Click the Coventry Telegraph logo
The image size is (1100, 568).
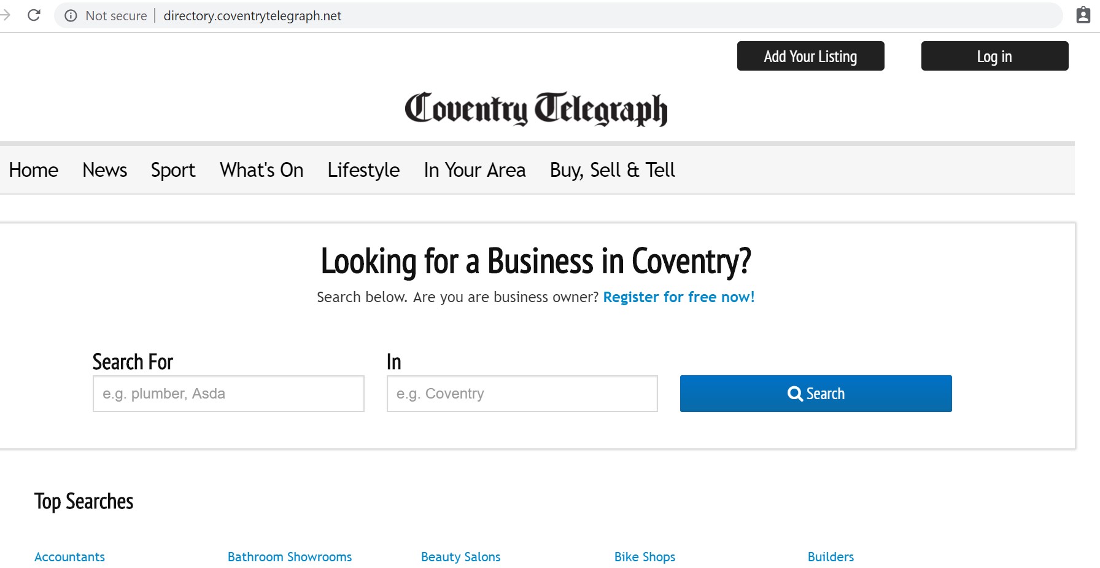click(x=536, y=109)
